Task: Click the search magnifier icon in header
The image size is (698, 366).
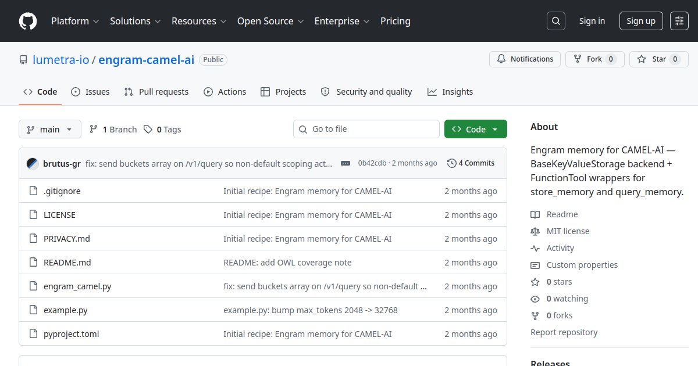Action: pos(556,21)
